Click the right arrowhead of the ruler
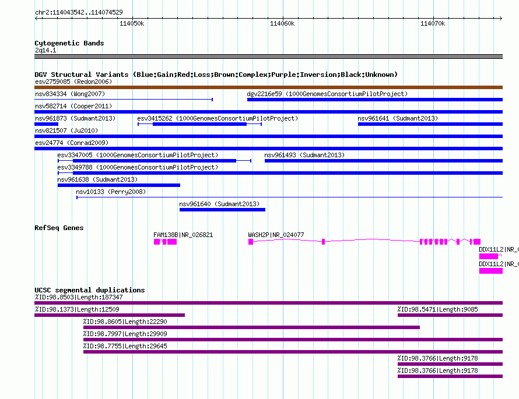Screen dimensions: 519x399 [x=500, y=18]
